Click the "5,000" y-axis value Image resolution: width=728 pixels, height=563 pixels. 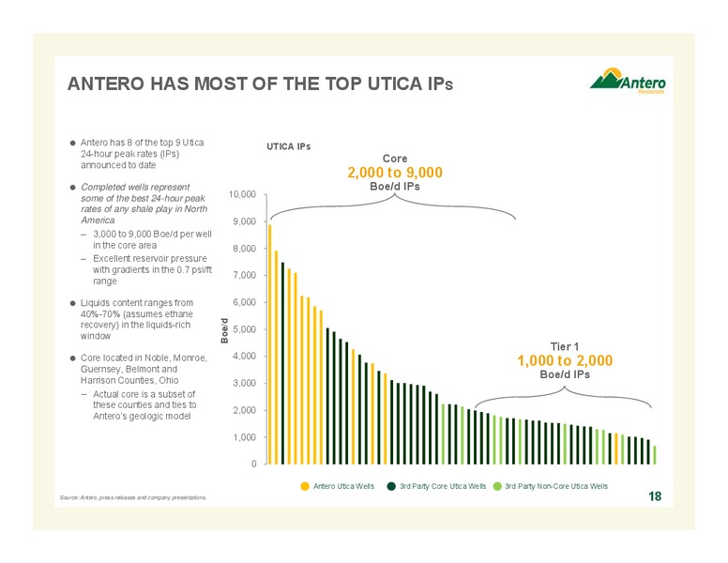tap(245, 328)
